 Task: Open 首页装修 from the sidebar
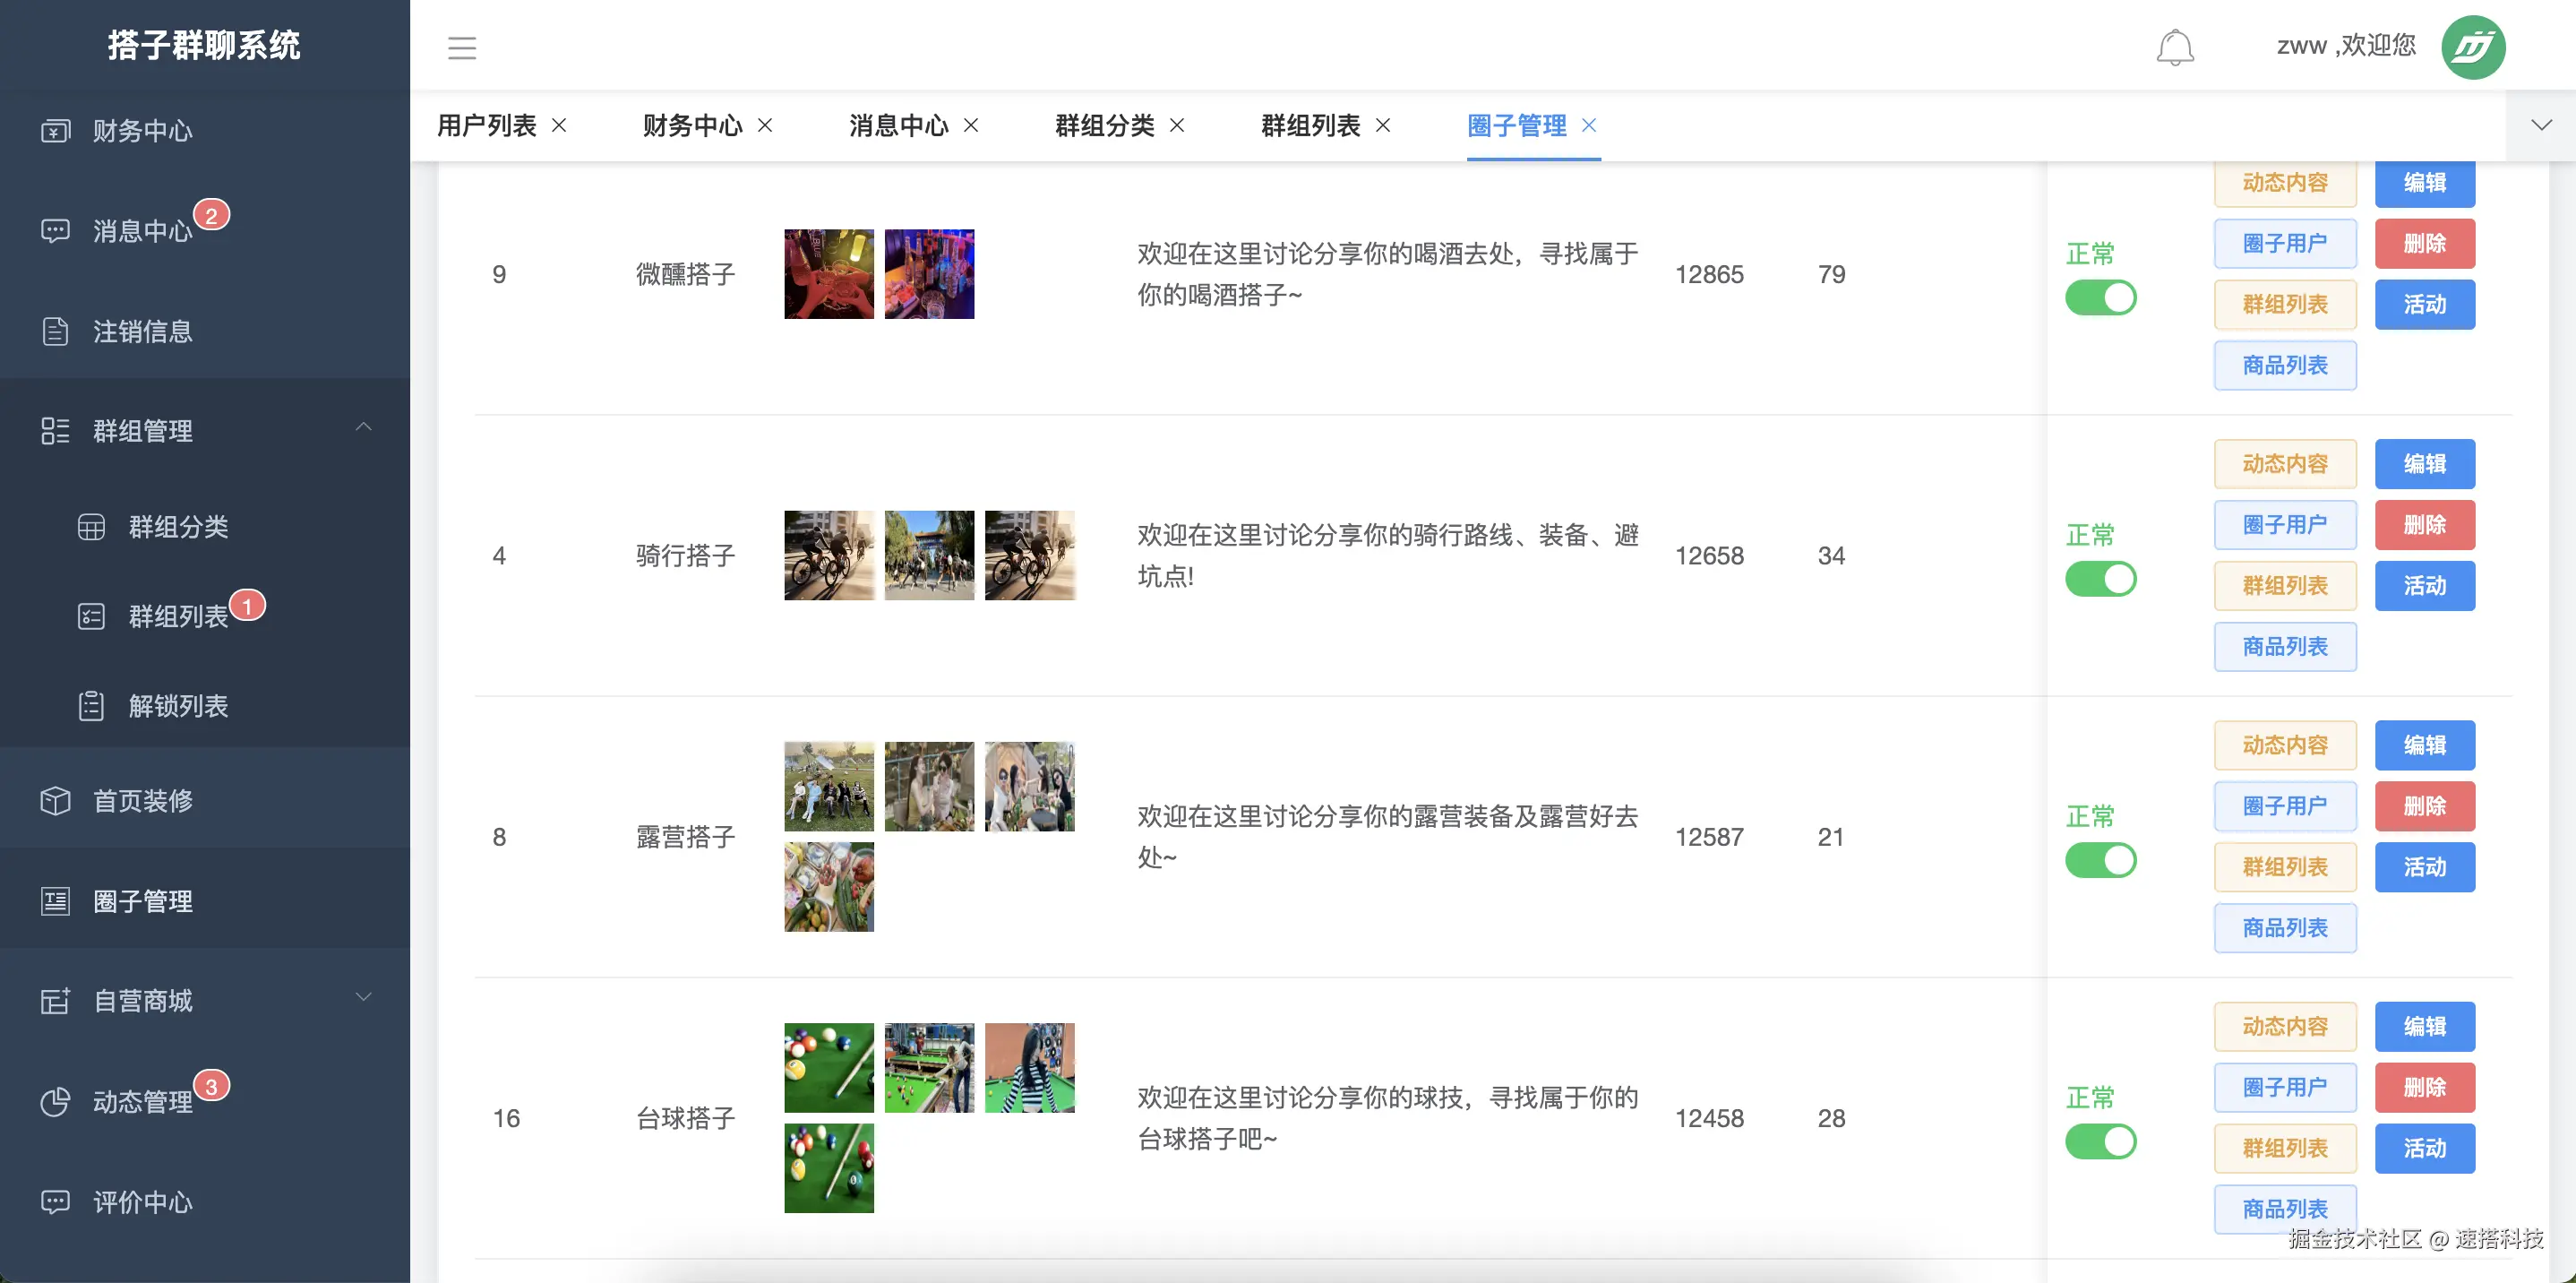143,800
